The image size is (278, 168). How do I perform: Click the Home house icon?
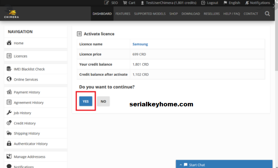point(9,43)
